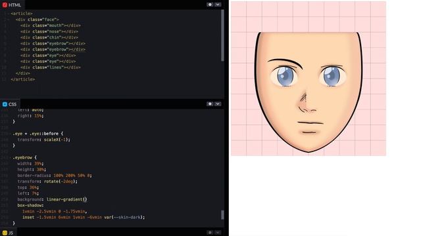Click the "transform: rotate(-2deg);" line
This screenshot has width=421, height=236.
point(47,182)
